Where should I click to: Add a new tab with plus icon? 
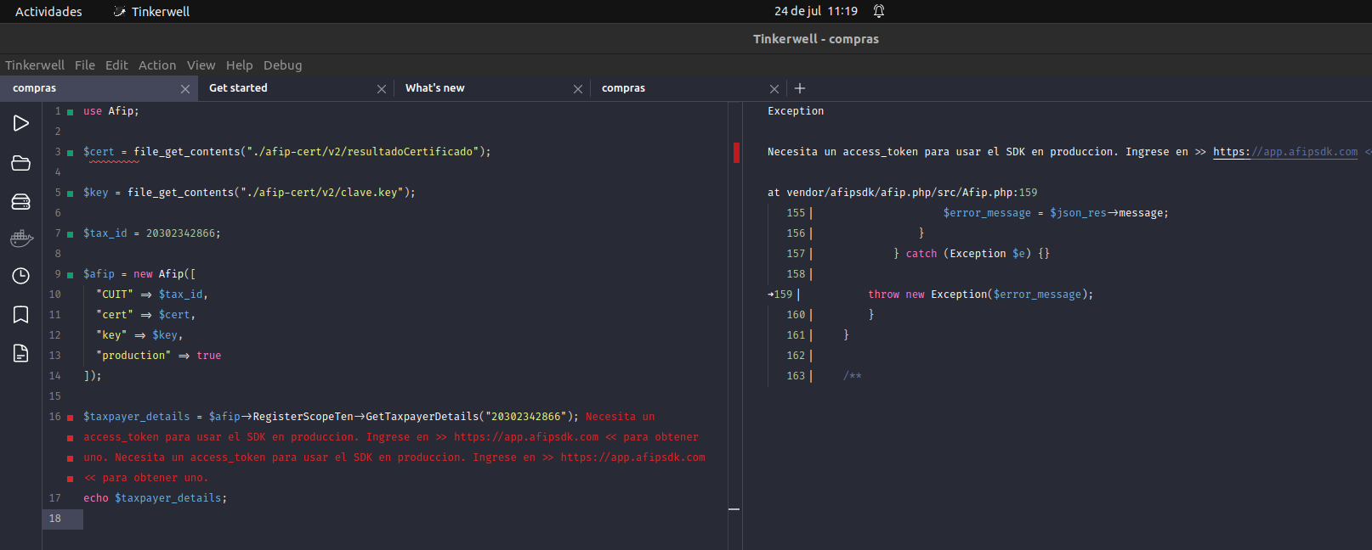pos(799,88)
